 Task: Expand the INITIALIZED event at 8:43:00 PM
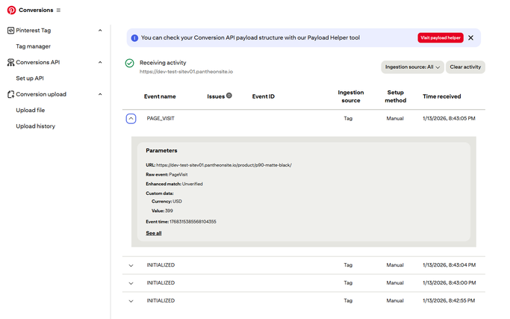pyautogui.click(x=131, y=283)
